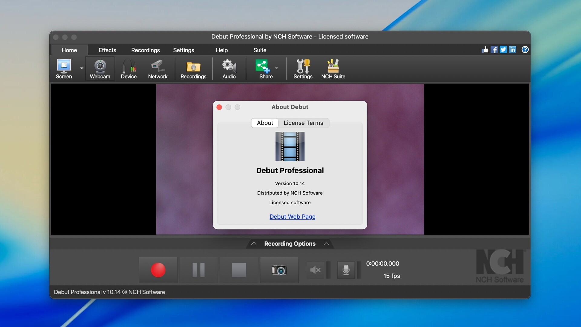The height and width of the screenshot is (327, 581).
Task: Select the Webcam source
Action: click(x=100, y=69)
